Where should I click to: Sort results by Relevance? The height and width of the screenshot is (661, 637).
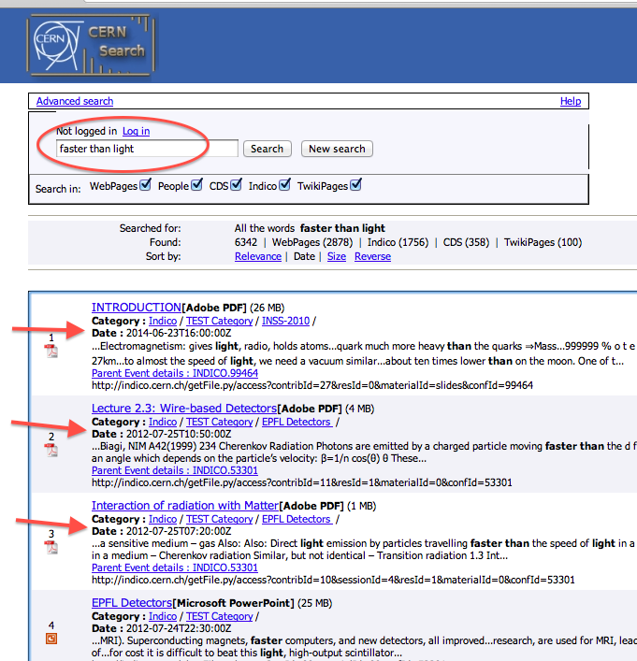[258, 256]
